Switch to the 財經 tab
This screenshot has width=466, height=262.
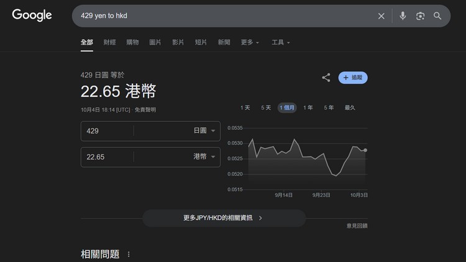pos(110,42)
